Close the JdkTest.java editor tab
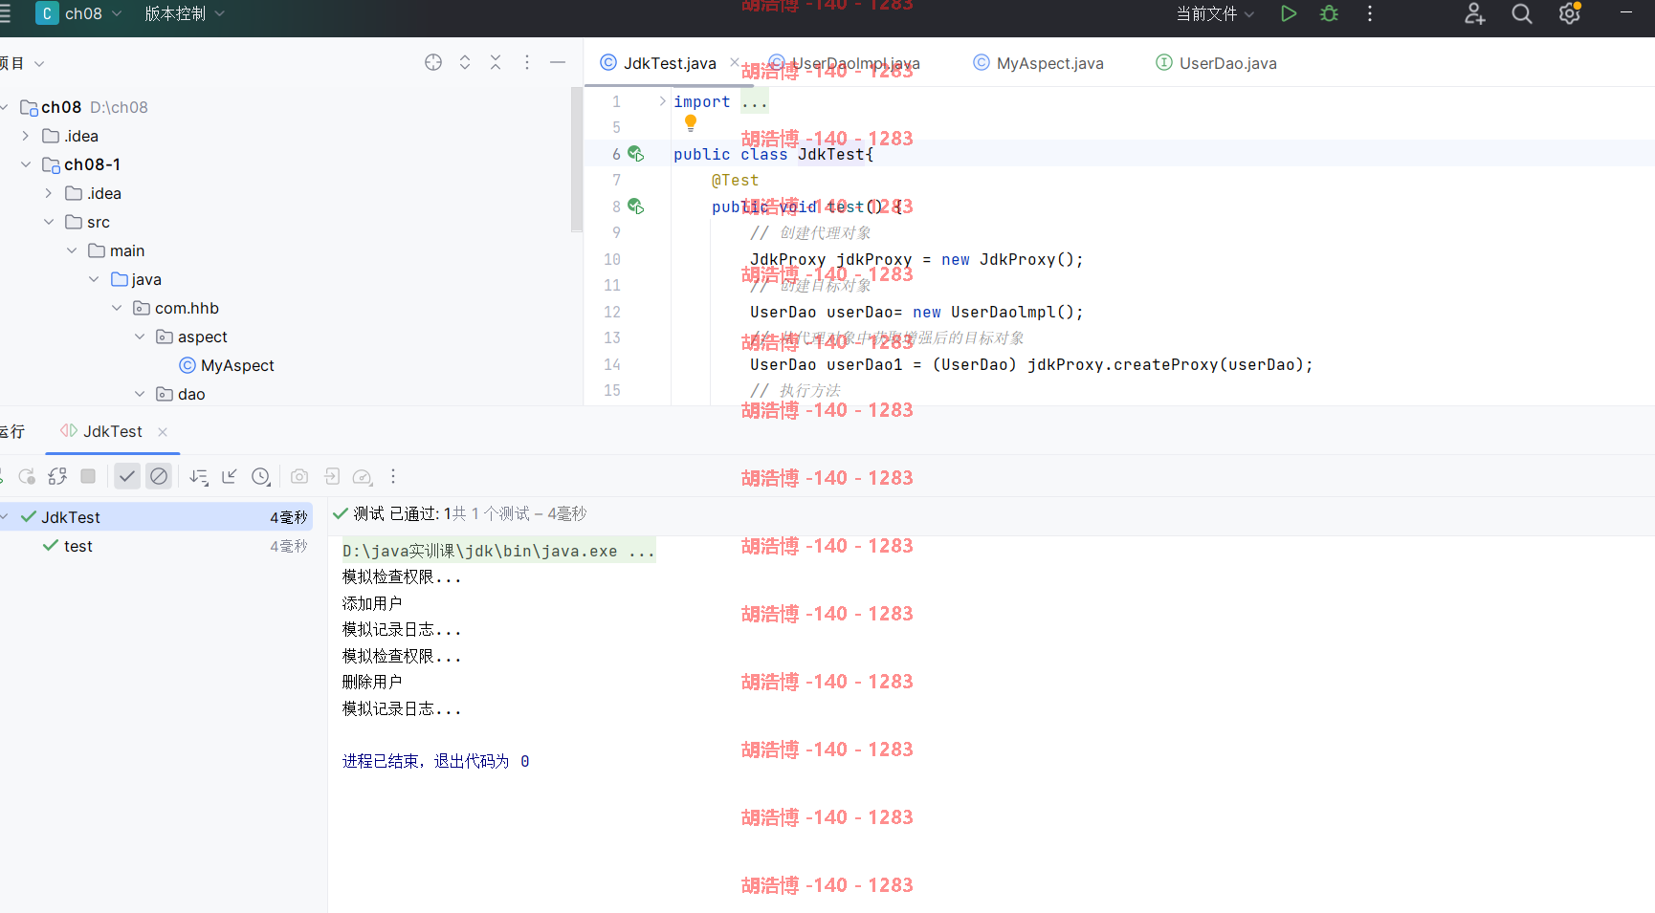The height and width of the screenshot is (913, 1655). [x=735, y=62]
